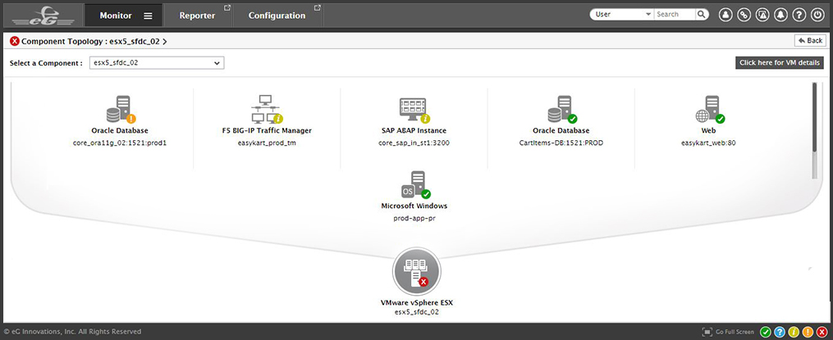Click the 'CartItems-DB:1521:PROD' label
The width and height of the screenshot is (833, 340).
pos(561,143)
